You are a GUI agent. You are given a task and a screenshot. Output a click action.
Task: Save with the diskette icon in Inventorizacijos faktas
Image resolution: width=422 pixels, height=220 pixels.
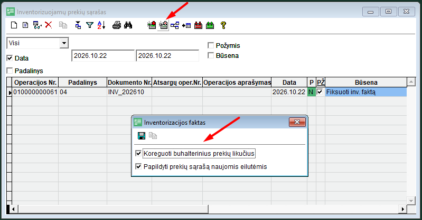tap(142, 136)
